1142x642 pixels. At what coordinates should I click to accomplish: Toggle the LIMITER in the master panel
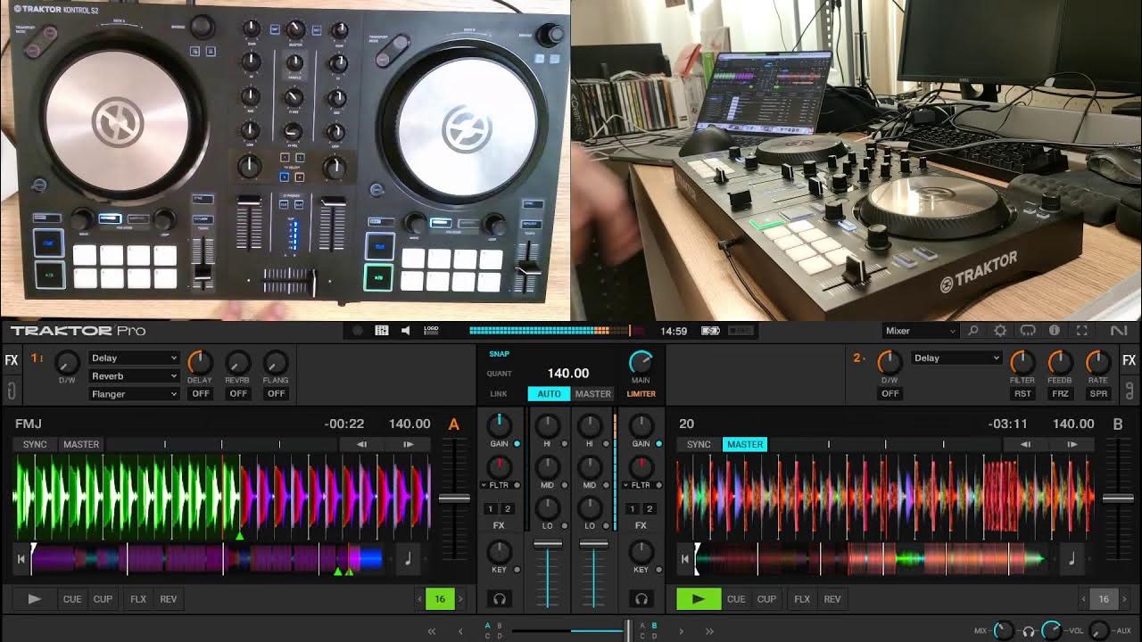[x=641, y=393]
